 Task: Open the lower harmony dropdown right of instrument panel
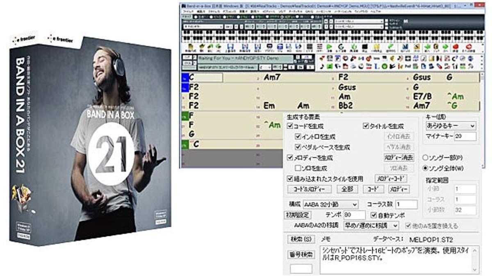359,26
